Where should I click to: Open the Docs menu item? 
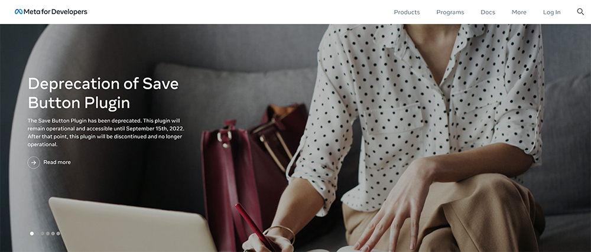[488, 12]
